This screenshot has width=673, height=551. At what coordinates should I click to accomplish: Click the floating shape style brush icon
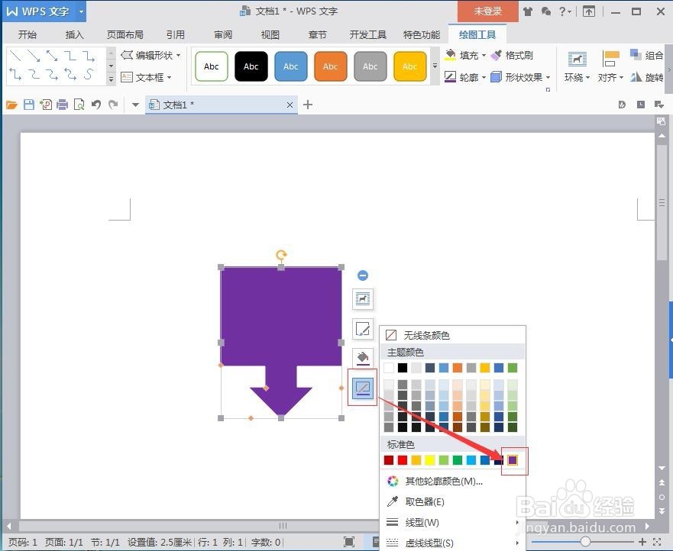click(x=363, y=330)
